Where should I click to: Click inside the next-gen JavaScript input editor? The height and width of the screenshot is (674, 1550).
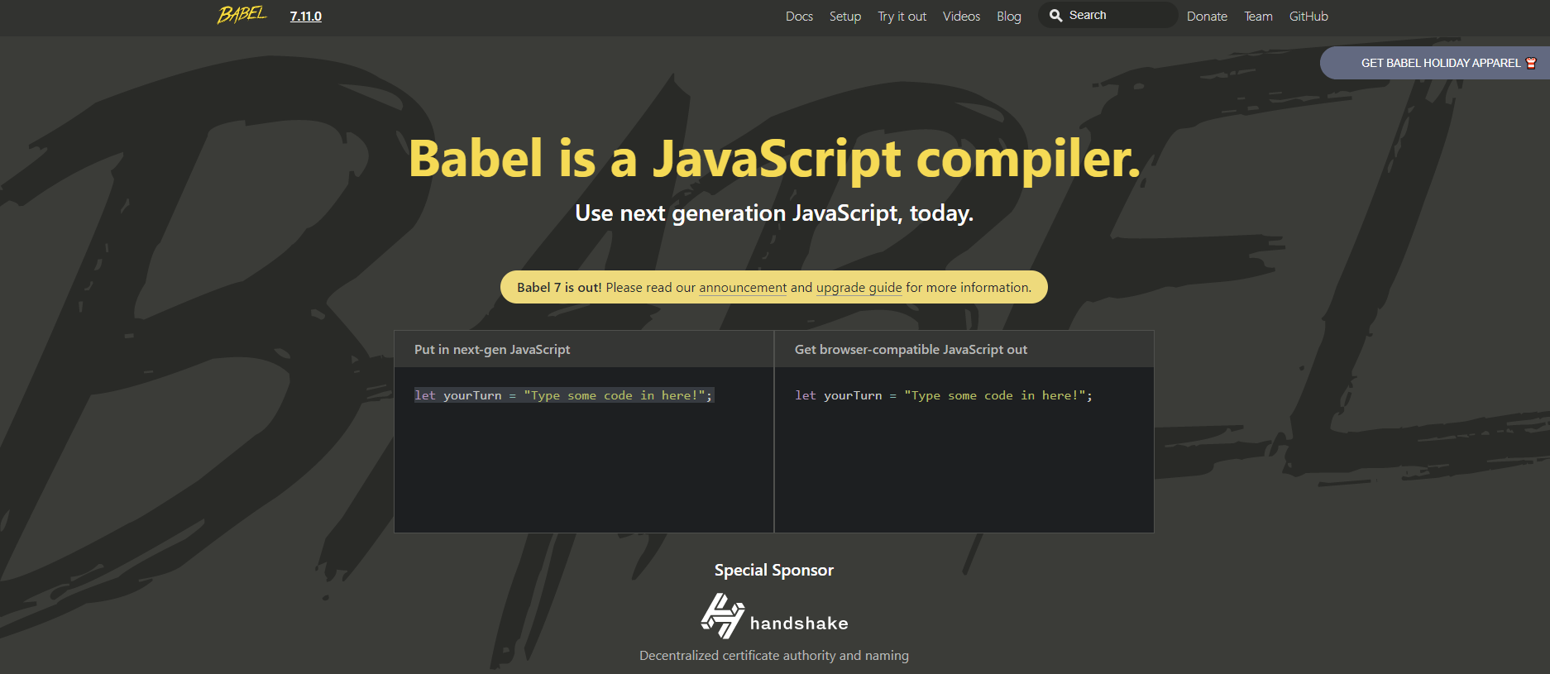[x=584, y=450]
